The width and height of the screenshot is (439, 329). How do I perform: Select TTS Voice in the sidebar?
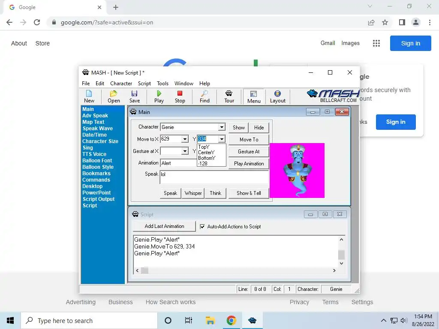[94, 154]
